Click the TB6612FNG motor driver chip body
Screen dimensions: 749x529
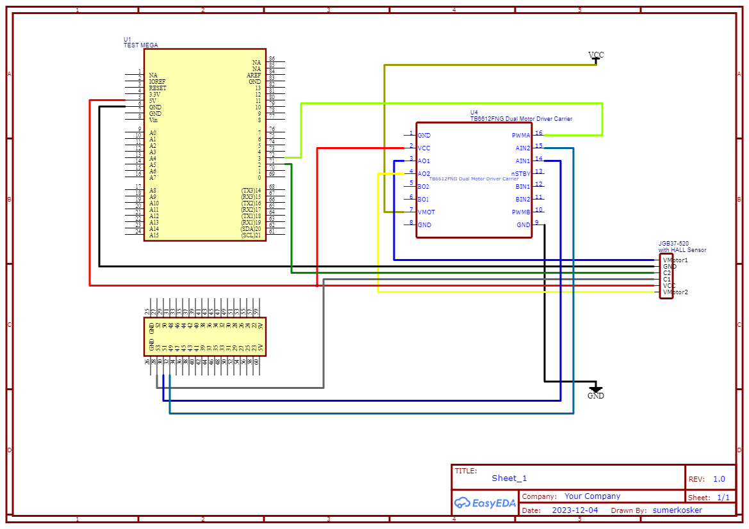(x=473, y=192)
